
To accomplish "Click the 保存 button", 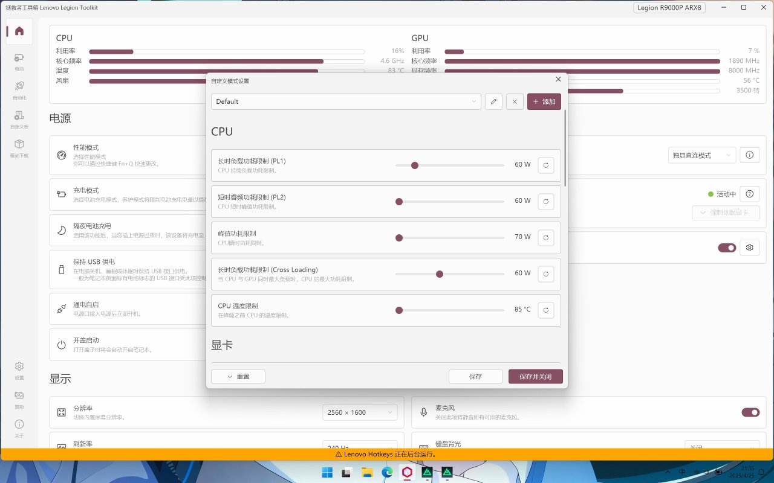I will 476,377.
